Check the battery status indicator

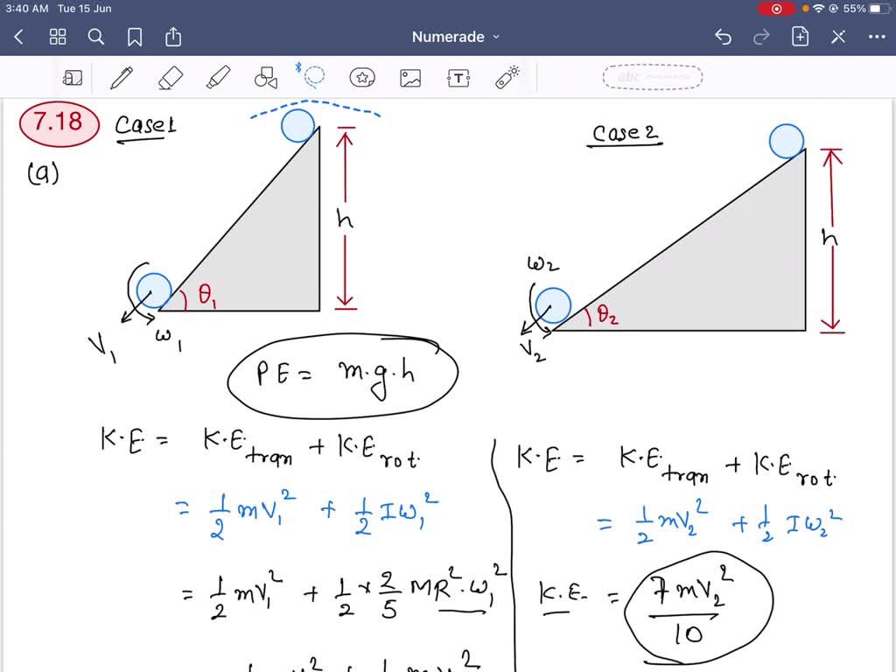pos(881,9)
